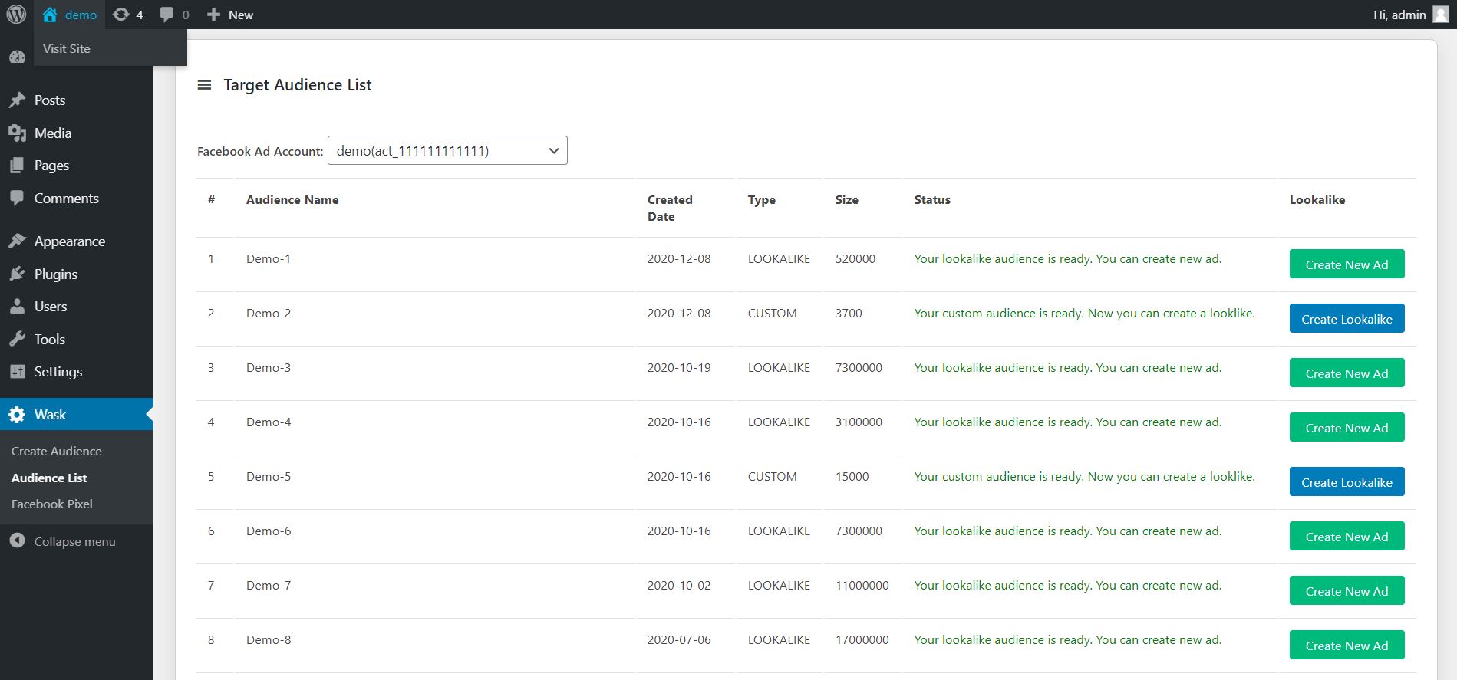Click the Audience Name column header
The width and height of the screenshot is (1457, 680).
click(x=292, y=199)
